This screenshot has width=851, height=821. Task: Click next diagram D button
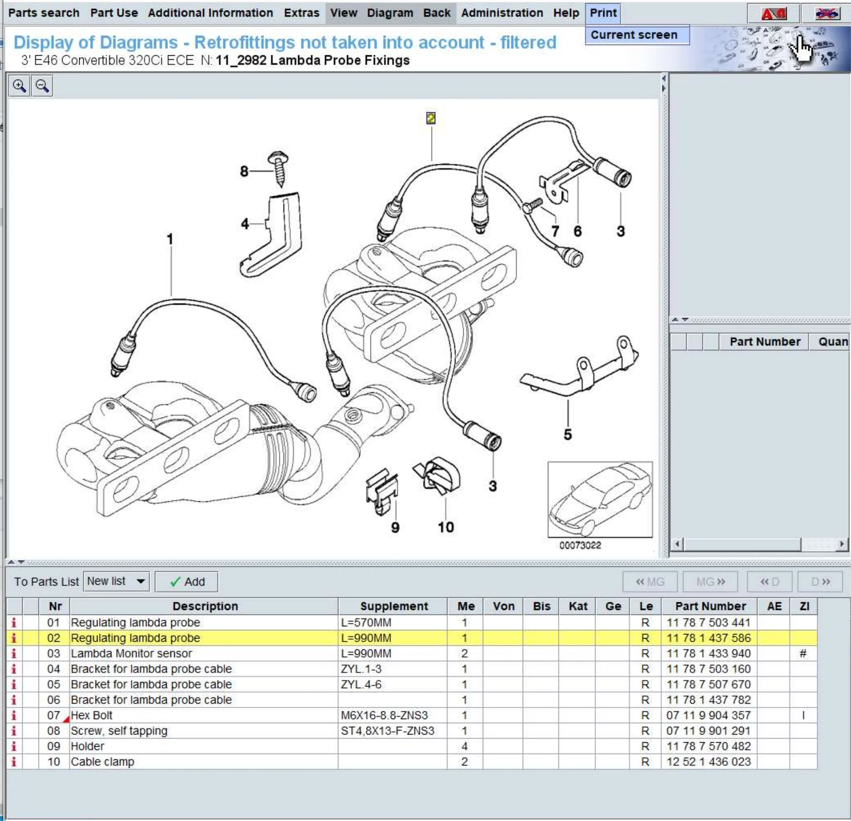820,581
